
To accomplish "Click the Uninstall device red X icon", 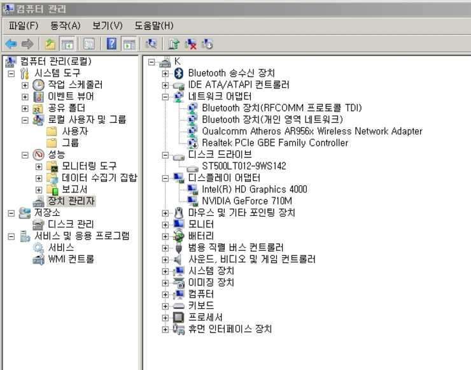I will 191,44.
